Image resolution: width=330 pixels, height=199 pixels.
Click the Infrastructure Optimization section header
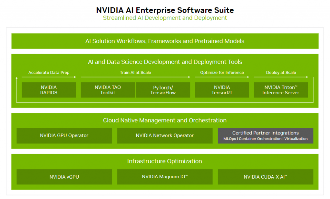coord(165,161)
